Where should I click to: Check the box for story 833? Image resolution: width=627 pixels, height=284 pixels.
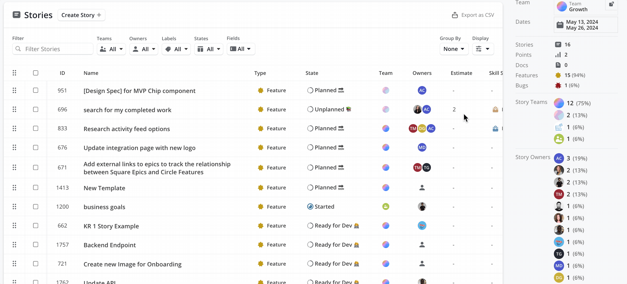[x=35, y=128]
